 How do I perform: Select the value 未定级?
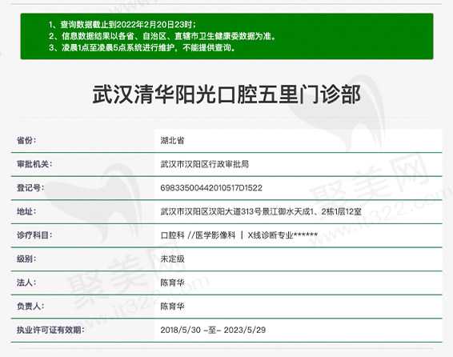172,259
